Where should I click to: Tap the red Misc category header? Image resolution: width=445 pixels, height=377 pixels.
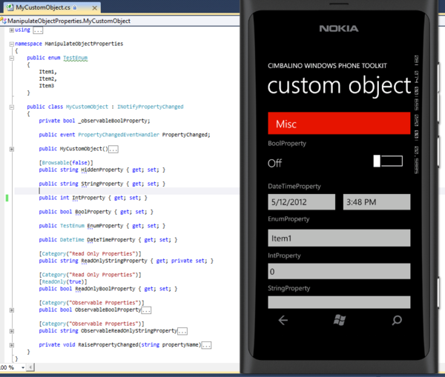[339, 123]
